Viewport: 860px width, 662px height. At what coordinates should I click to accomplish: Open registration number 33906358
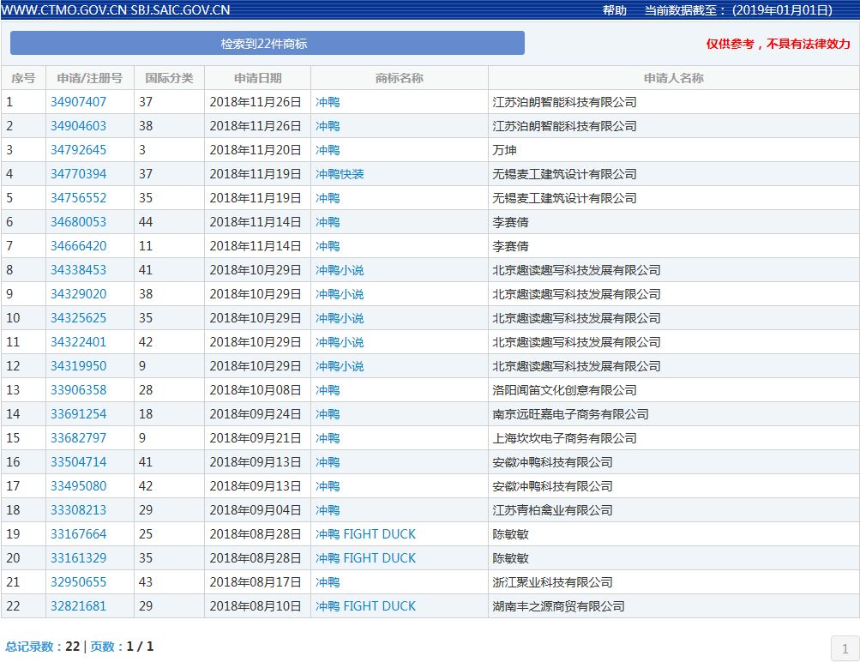coord(78,390)
